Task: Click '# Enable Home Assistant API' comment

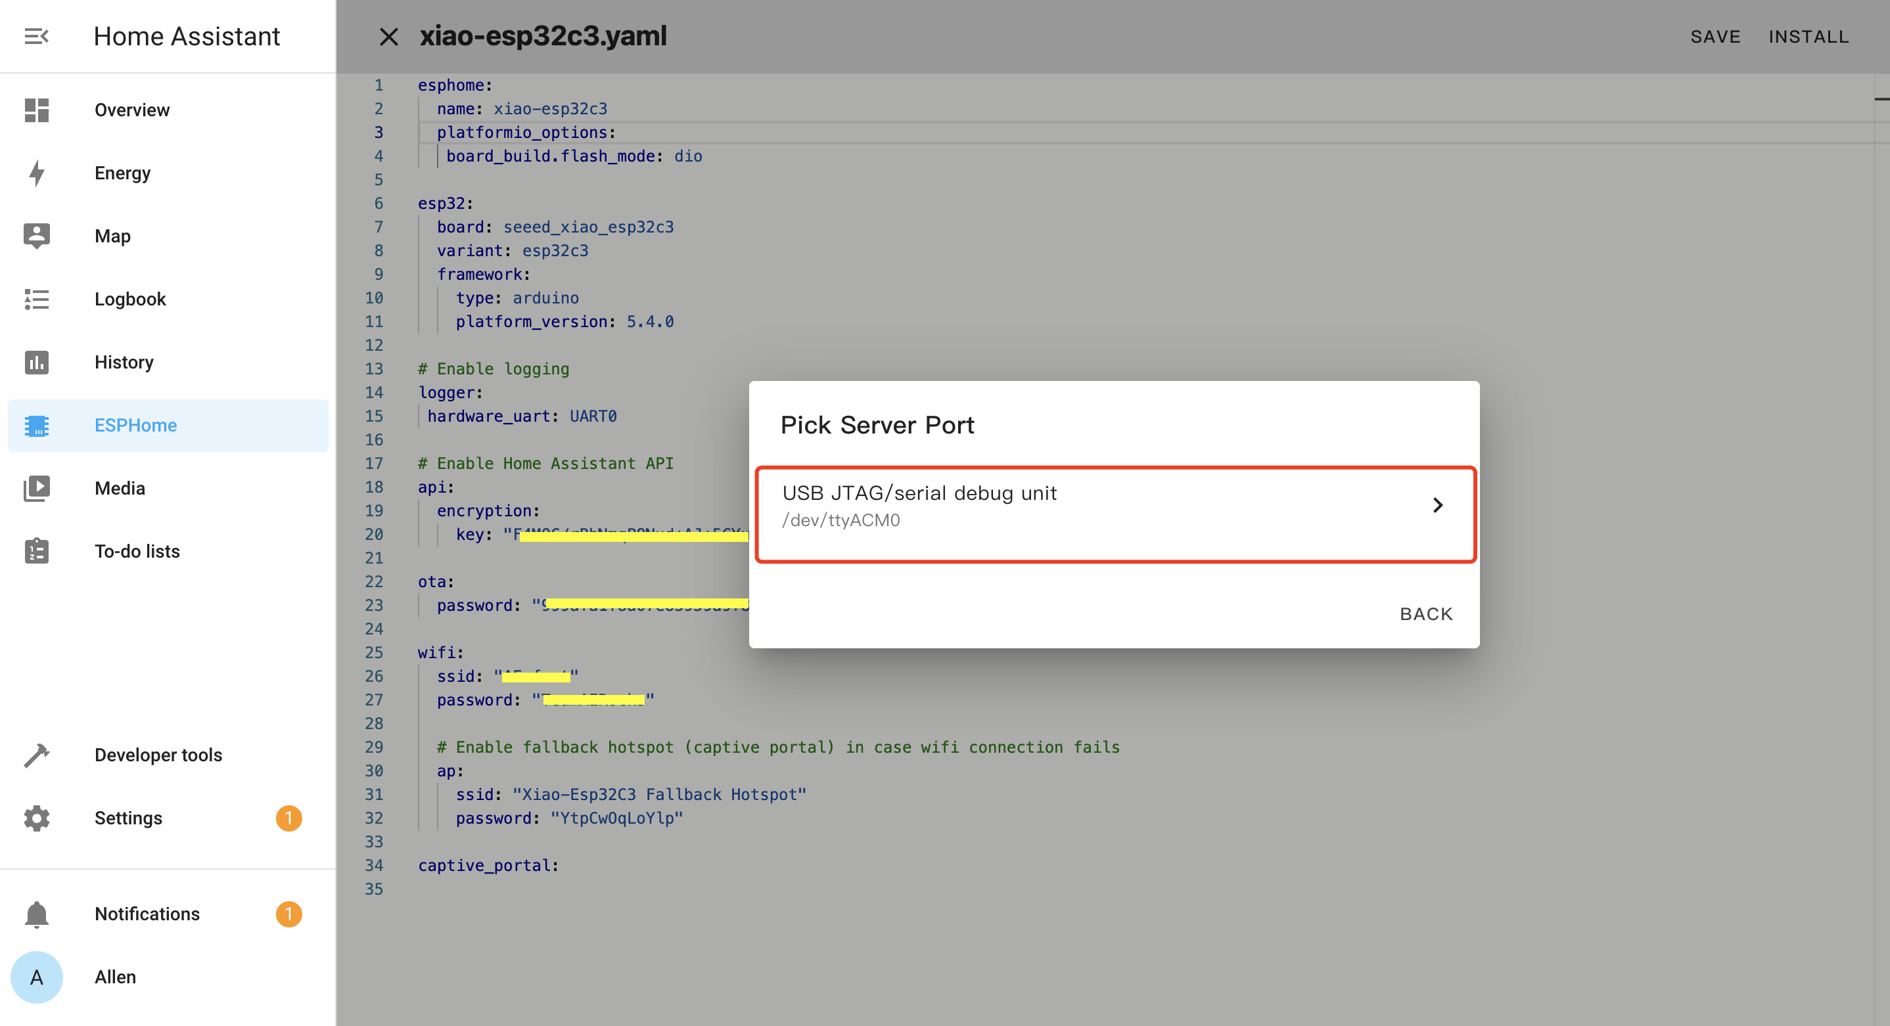Action: 545,464
